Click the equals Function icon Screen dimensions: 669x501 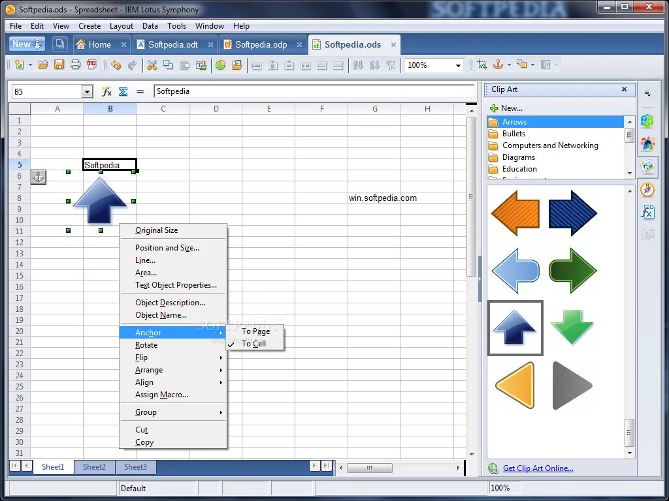coord(140,91)
